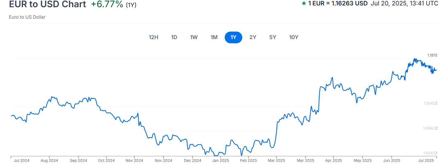Click the Jul 2024 axis label
440x166 pixels.
(x=21, y=161)
